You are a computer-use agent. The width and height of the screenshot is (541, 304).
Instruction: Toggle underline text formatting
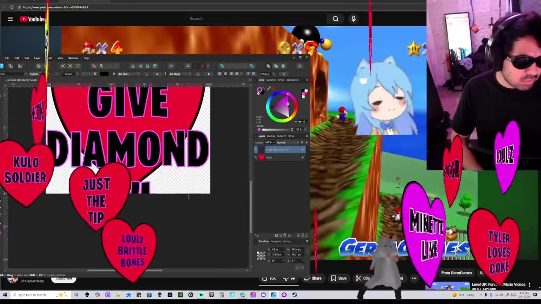click(95, 74)
